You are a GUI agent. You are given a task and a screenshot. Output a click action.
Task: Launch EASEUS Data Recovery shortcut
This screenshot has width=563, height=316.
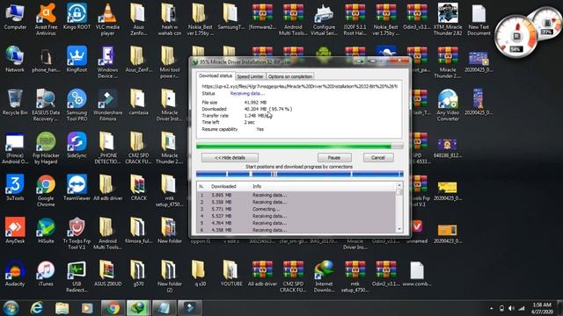46,105
